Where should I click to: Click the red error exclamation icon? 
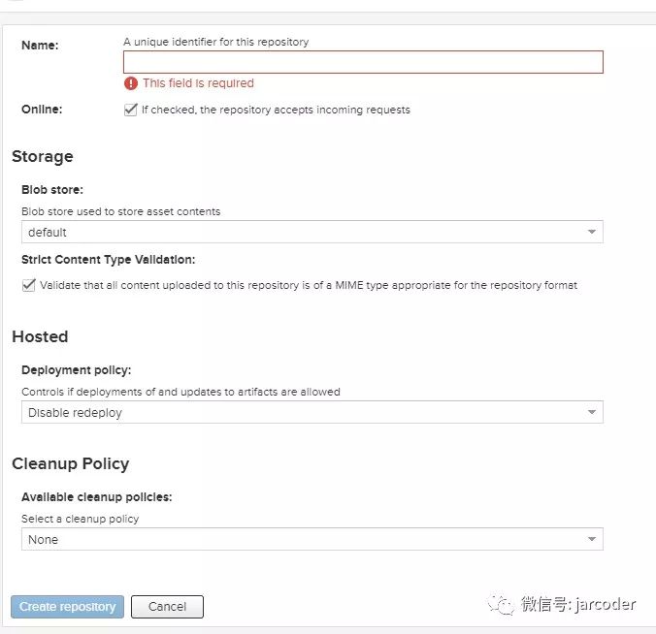pos(131,83)
